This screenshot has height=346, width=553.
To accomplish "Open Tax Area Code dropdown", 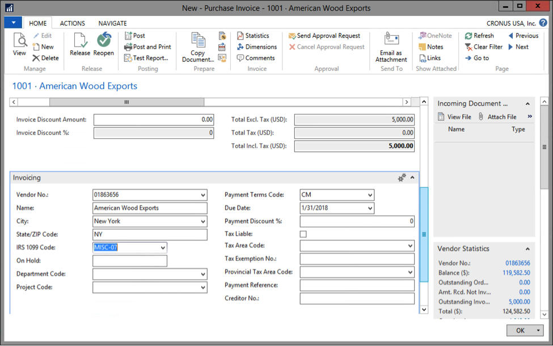I will [x=410, y=246].
